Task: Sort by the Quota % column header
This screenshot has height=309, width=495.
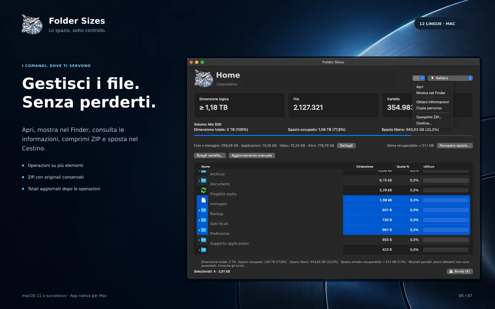Action: click(x=403, y=167)
